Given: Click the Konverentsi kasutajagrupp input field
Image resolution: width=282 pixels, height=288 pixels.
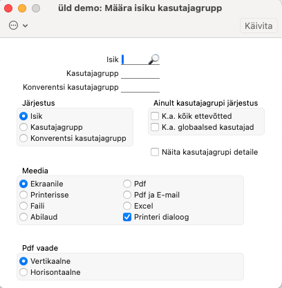Looking at the screenshot, I should pos(140,88).
